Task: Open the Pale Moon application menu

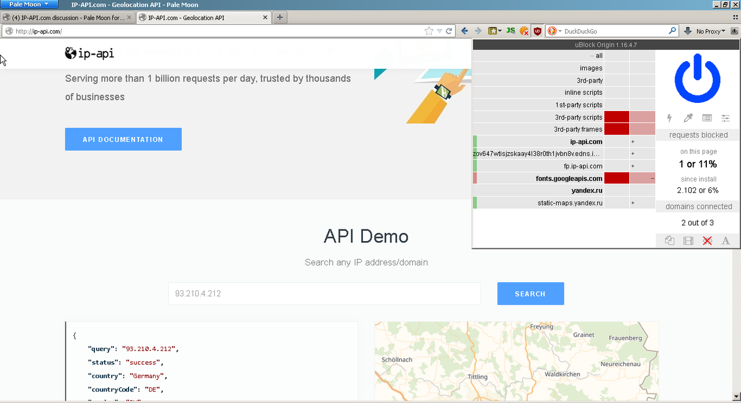Action: [x=29, y=5]
